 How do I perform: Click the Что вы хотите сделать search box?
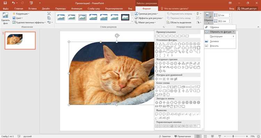[174, 8]
